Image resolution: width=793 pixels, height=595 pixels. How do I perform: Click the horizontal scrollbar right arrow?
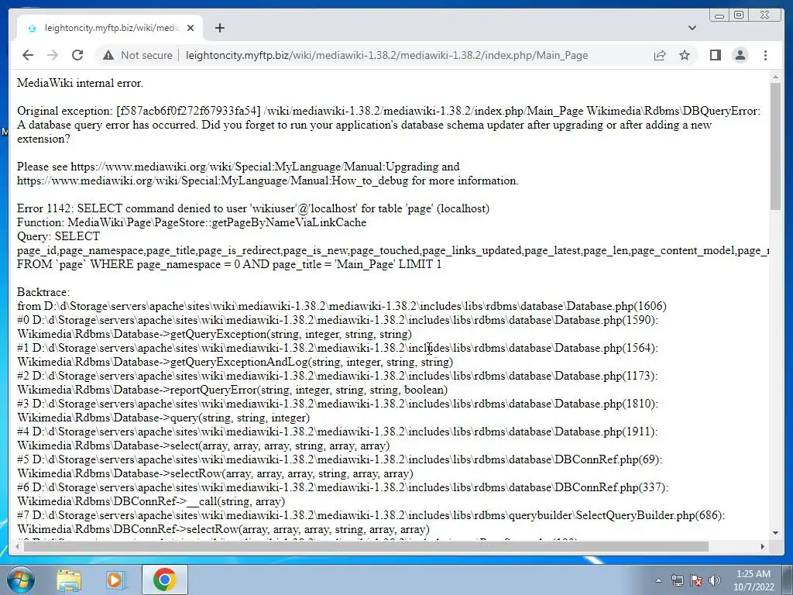click(763, 546)
